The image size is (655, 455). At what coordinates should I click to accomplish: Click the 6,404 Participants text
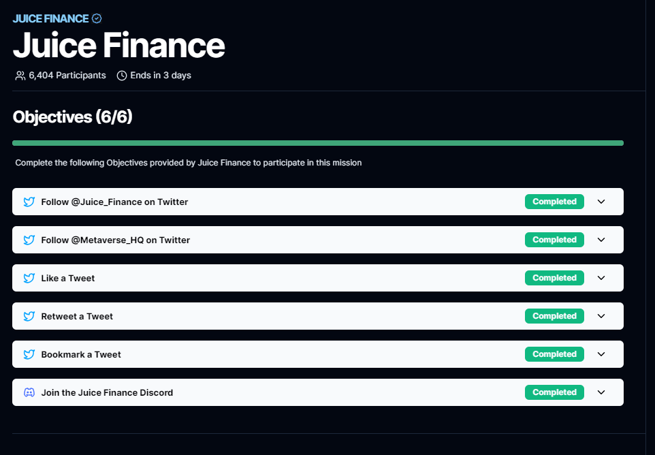[67, 76]
